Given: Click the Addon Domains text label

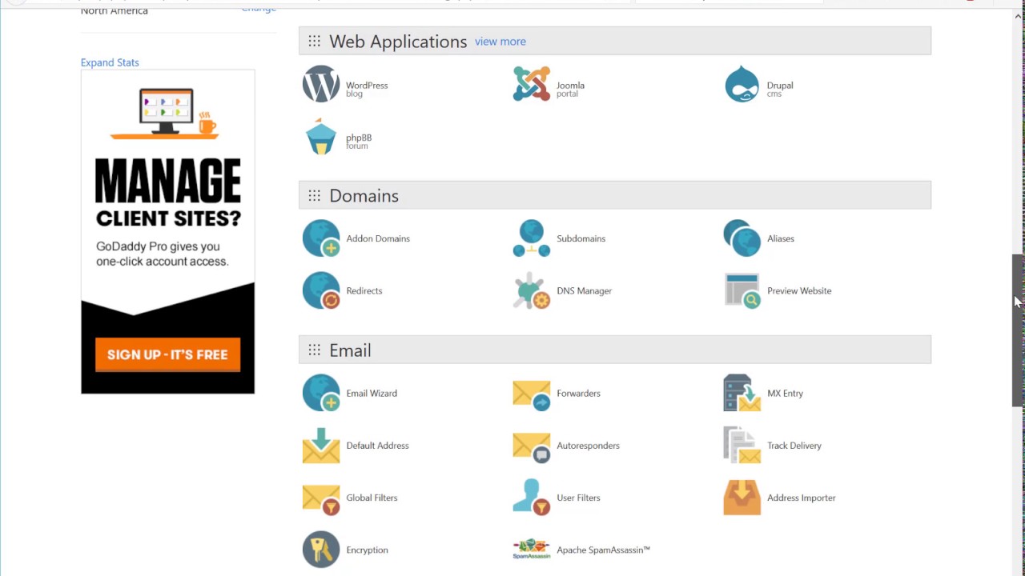Looking at the screenshot, I should pos(378,238).
